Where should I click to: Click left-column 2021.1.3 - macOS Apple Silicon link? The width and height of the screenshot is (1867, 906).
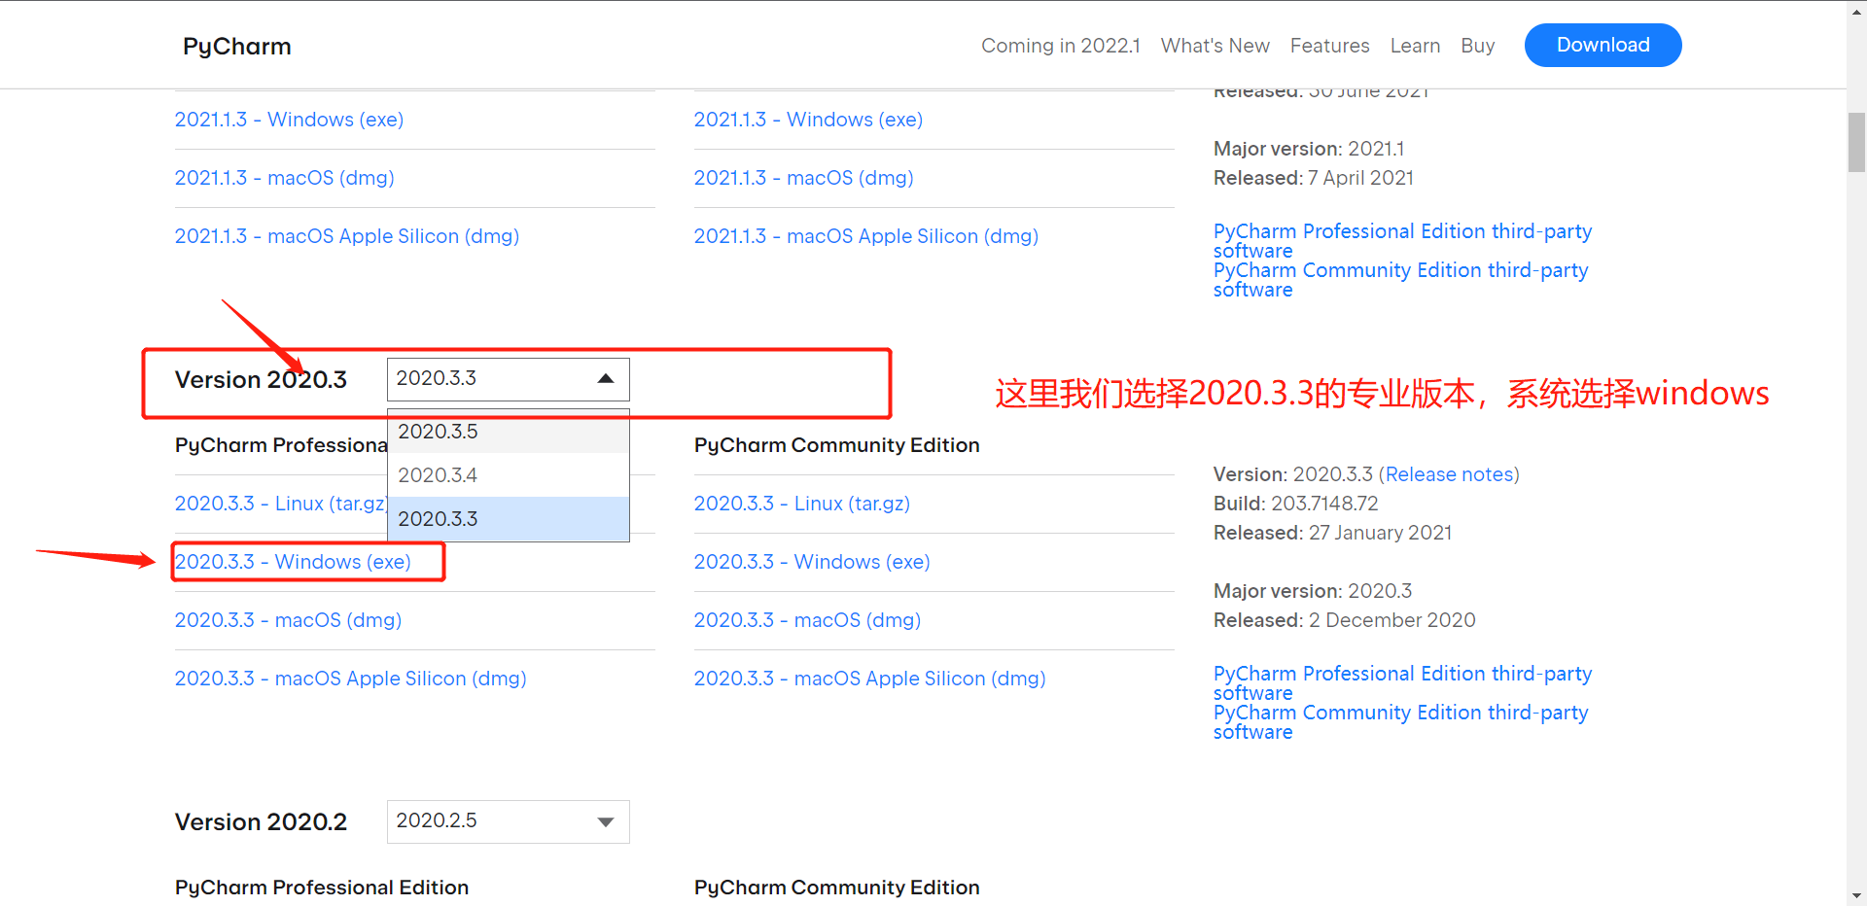(347, 236)
